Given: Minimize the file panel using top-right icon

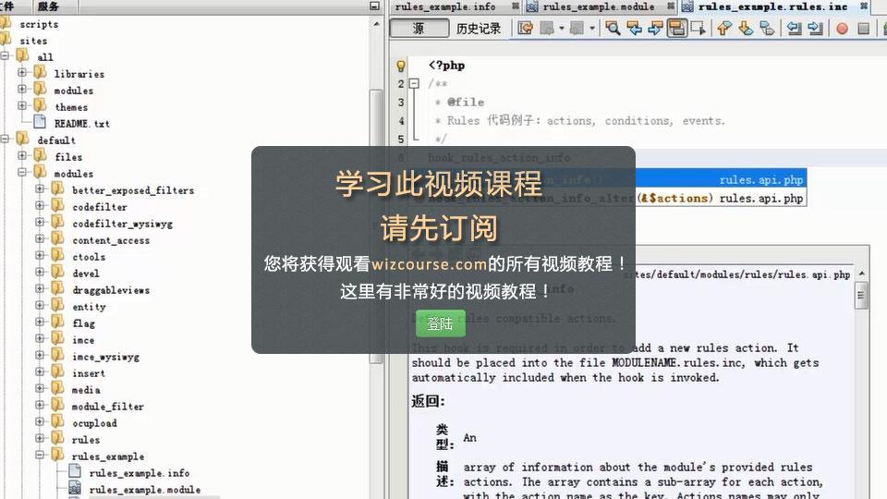Looking at the screenshot, I should (x=374, y=6).
